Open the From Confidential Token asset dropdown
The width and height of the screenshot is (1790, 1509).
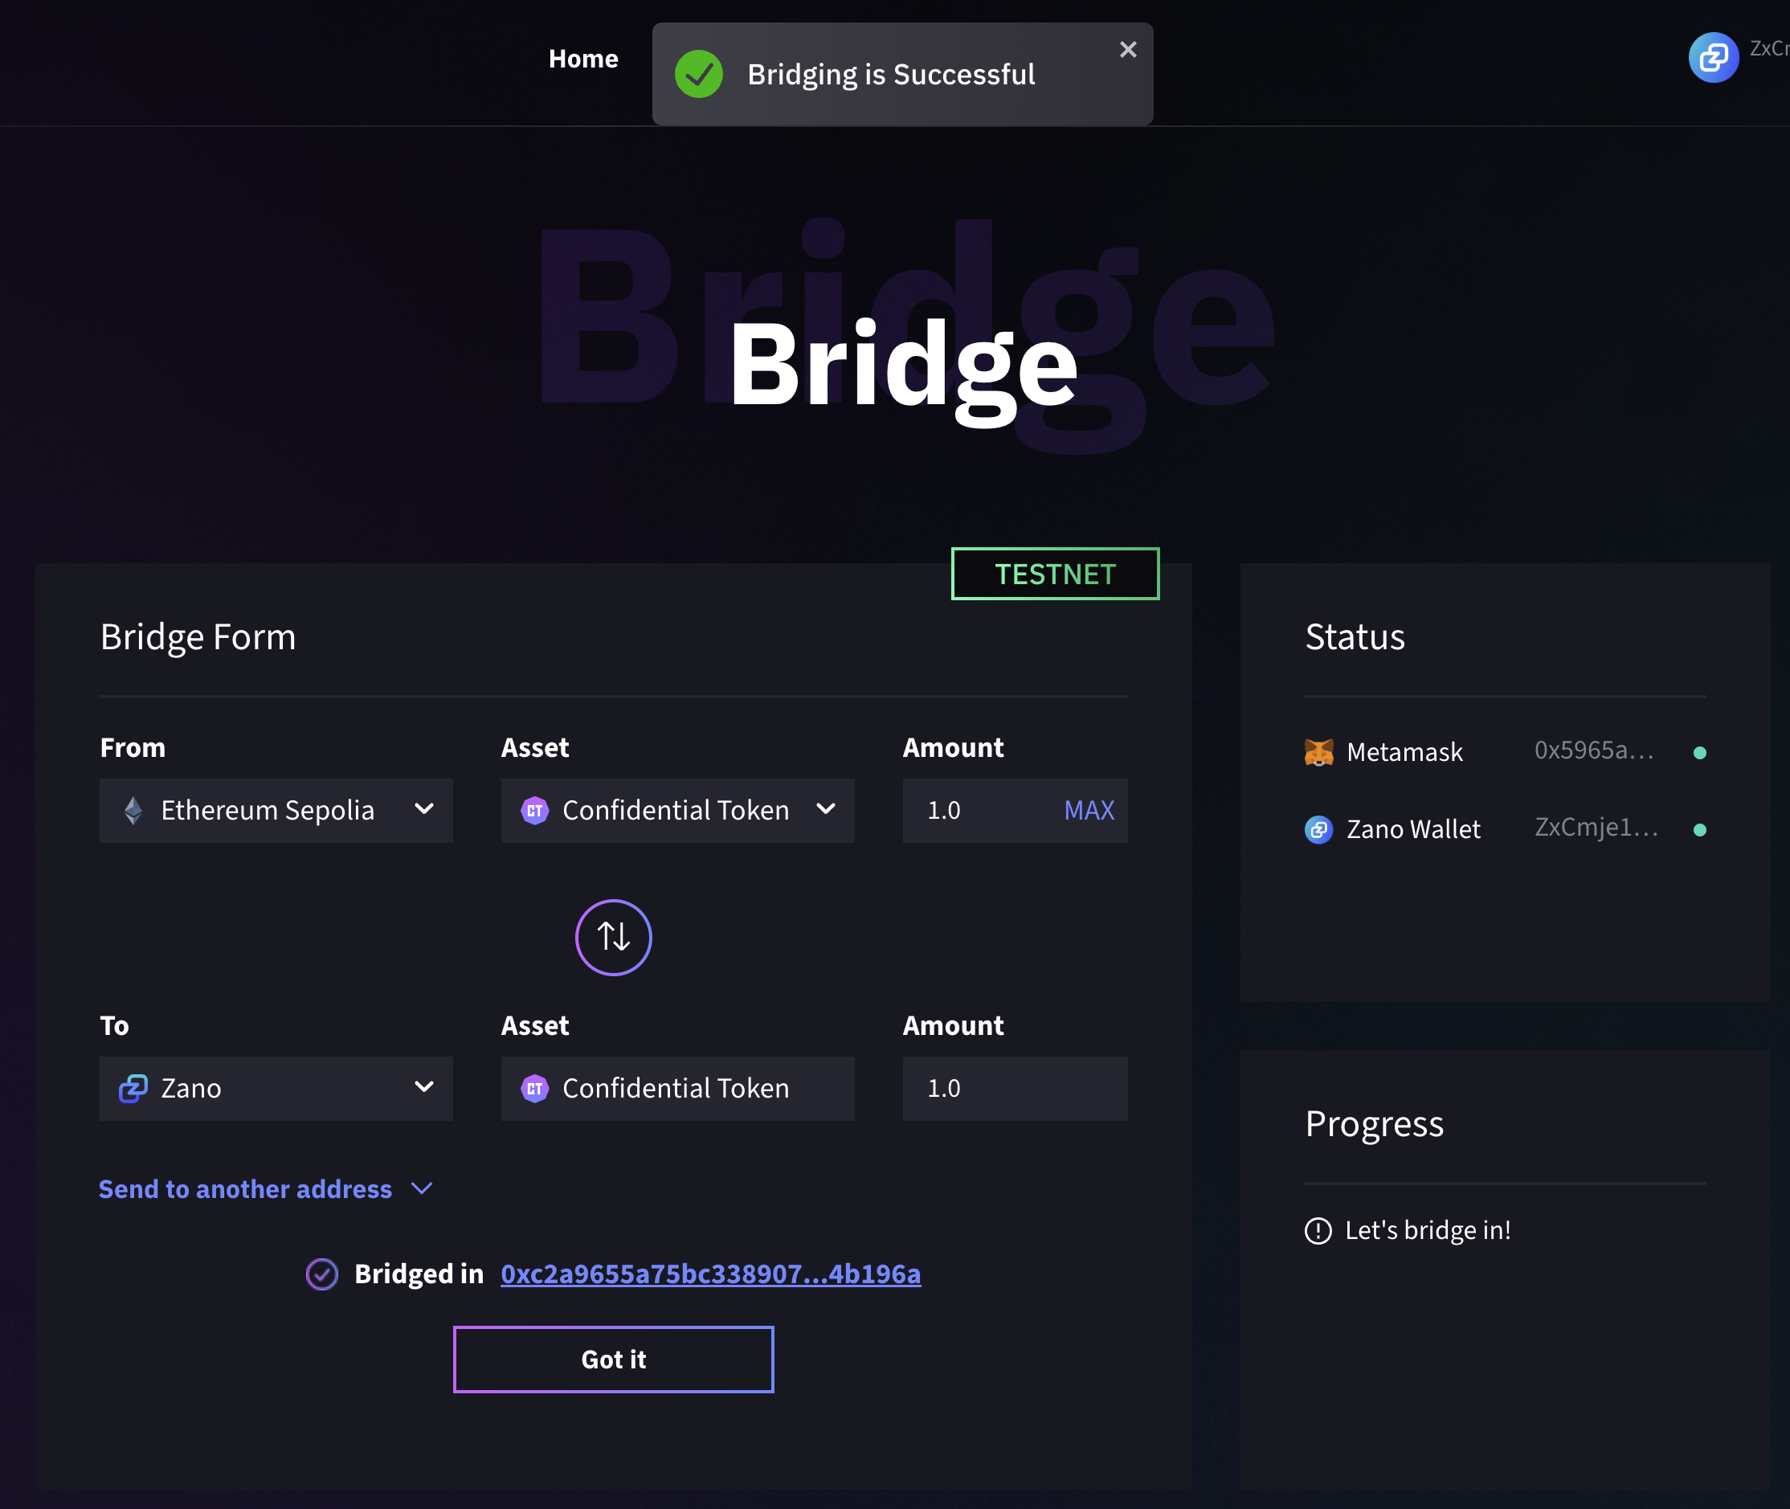click(676, 810)
